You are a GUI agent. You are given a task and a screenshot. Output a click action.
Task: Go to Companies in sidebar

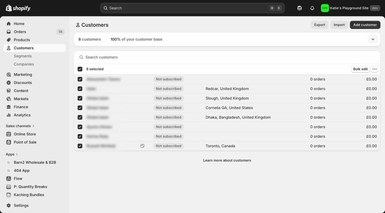[24, 64]
